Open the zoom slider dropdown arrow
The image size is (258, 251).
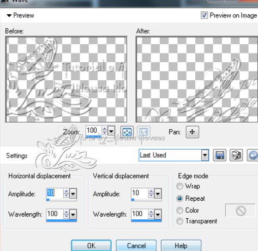111,130
